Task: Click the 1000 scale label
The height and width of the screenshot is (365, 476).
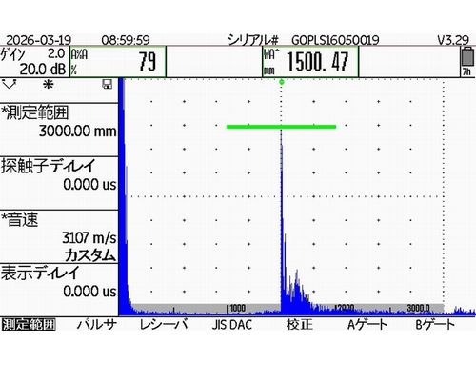Action: [x=237, y=308]
